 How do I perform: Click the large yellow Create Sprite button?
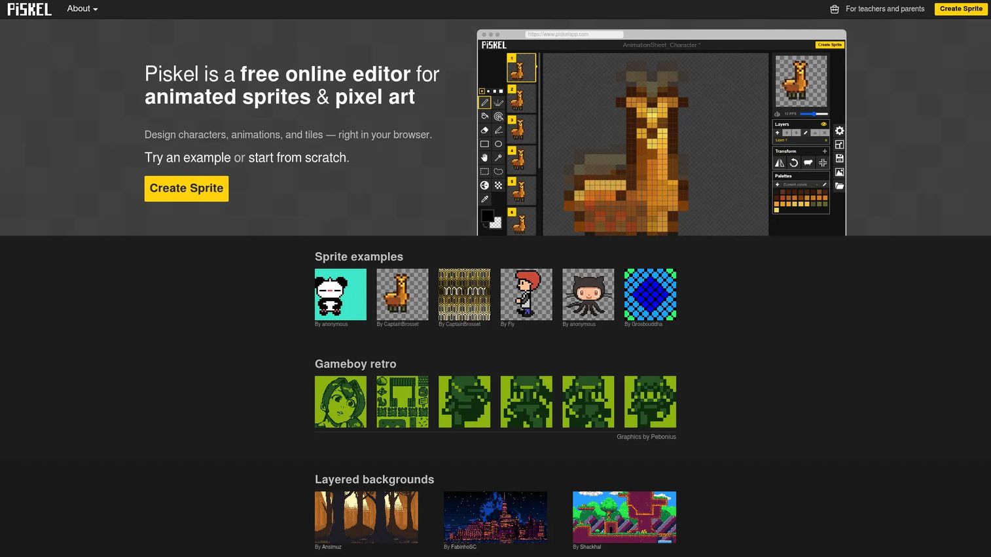click(x=187, y=189)
